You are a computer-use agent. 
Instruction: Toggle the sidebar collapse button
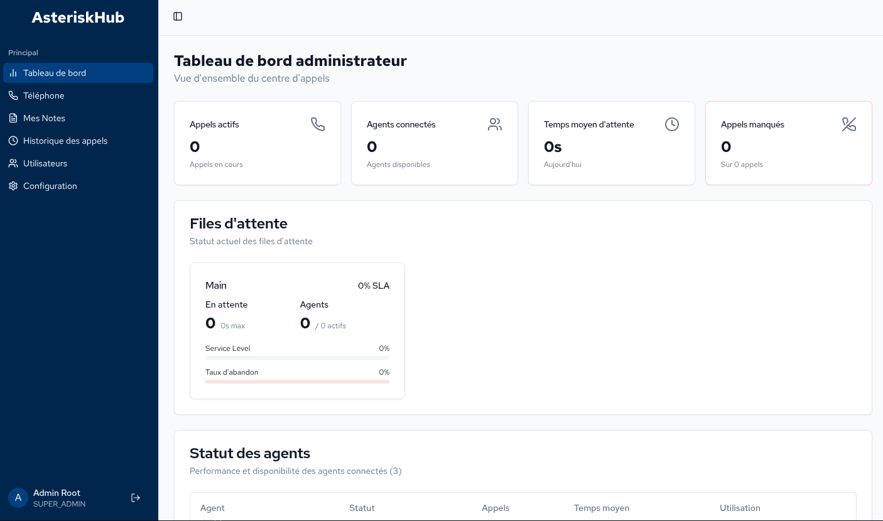[x=178, y=16]
